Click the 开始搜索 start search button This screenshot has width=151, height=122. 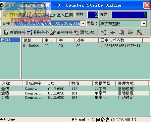point(14,15)
